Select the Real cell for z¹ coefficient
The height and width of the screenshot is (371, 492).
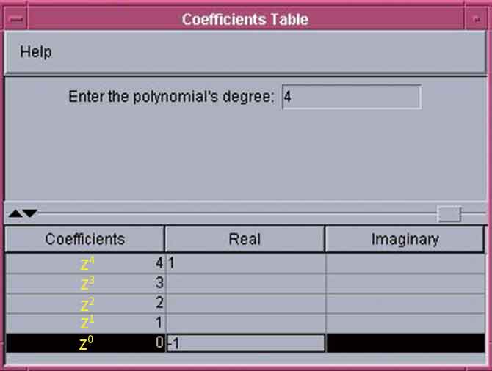[245, 323]
